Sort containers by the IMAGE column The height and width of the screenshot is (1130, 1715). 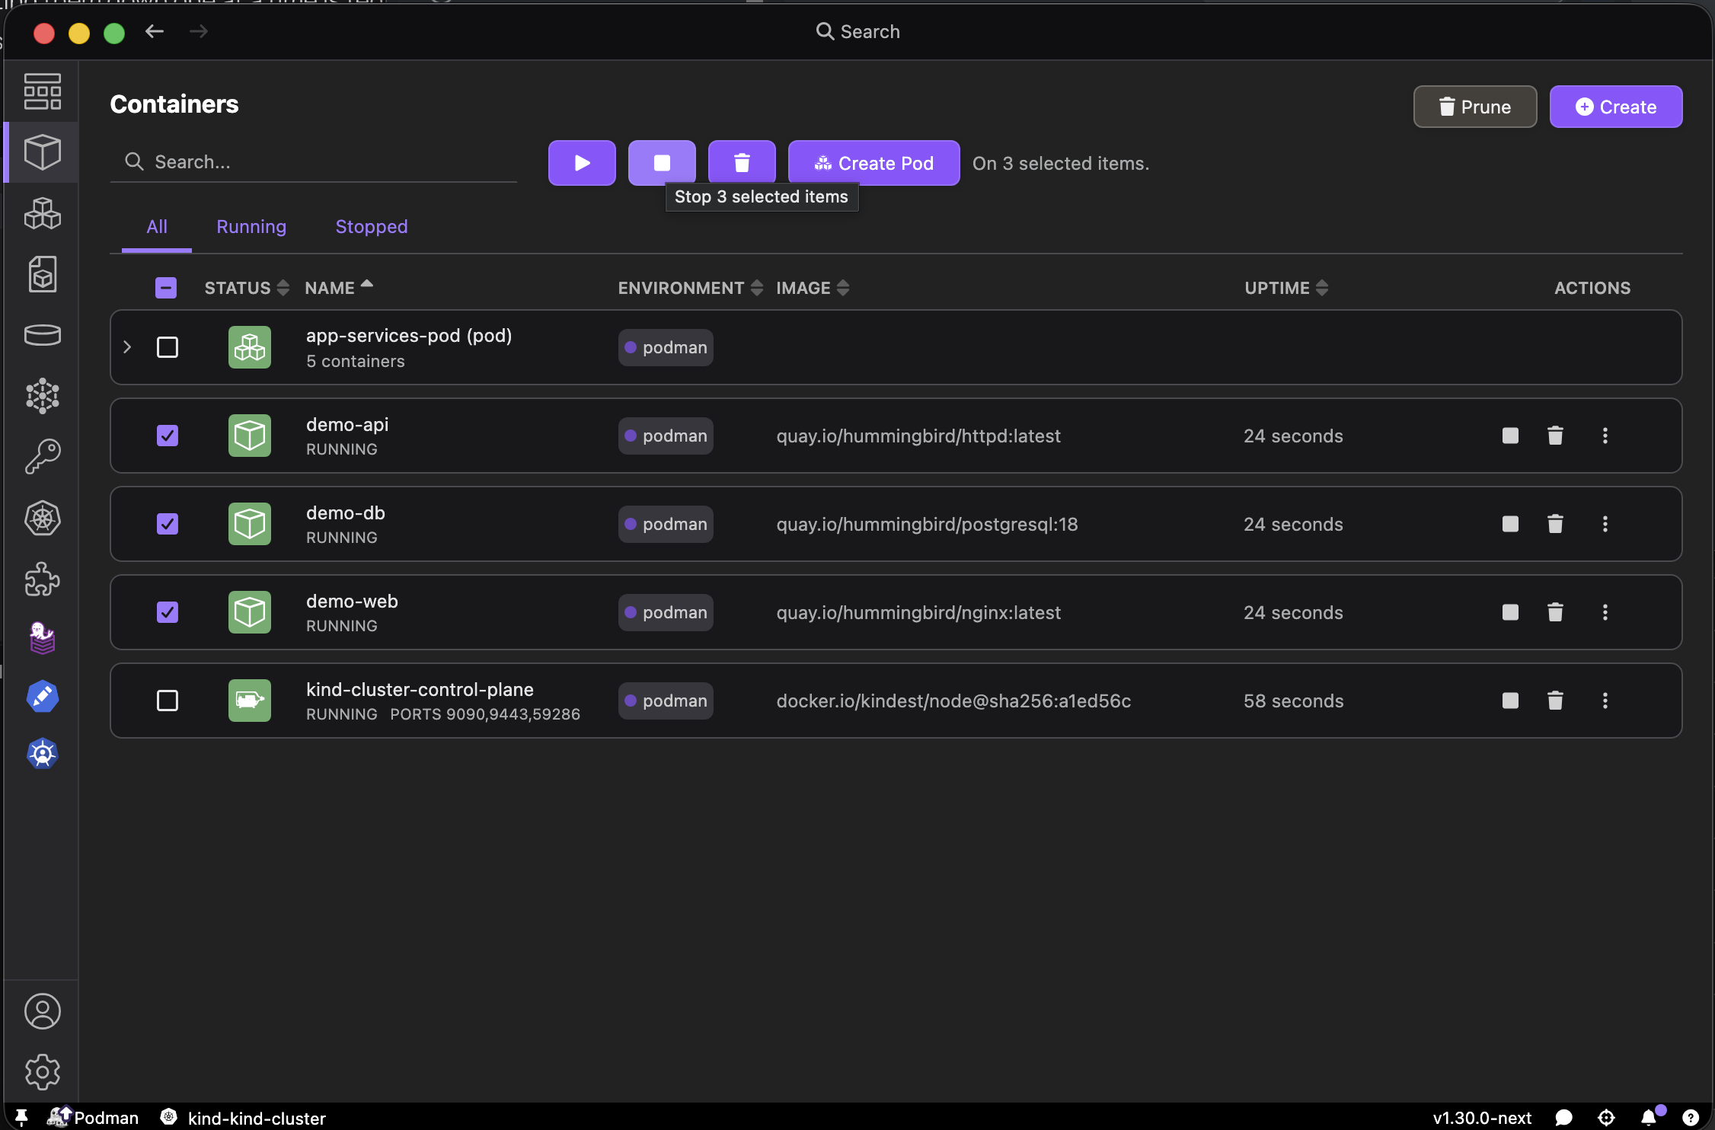click(x=813, y=288)
